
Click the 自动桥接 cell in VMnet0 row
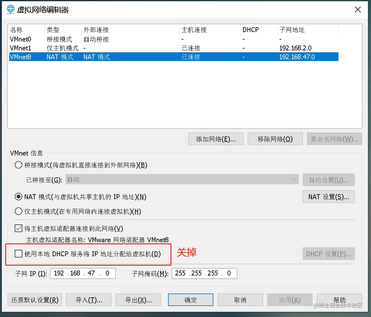point(96,39)
